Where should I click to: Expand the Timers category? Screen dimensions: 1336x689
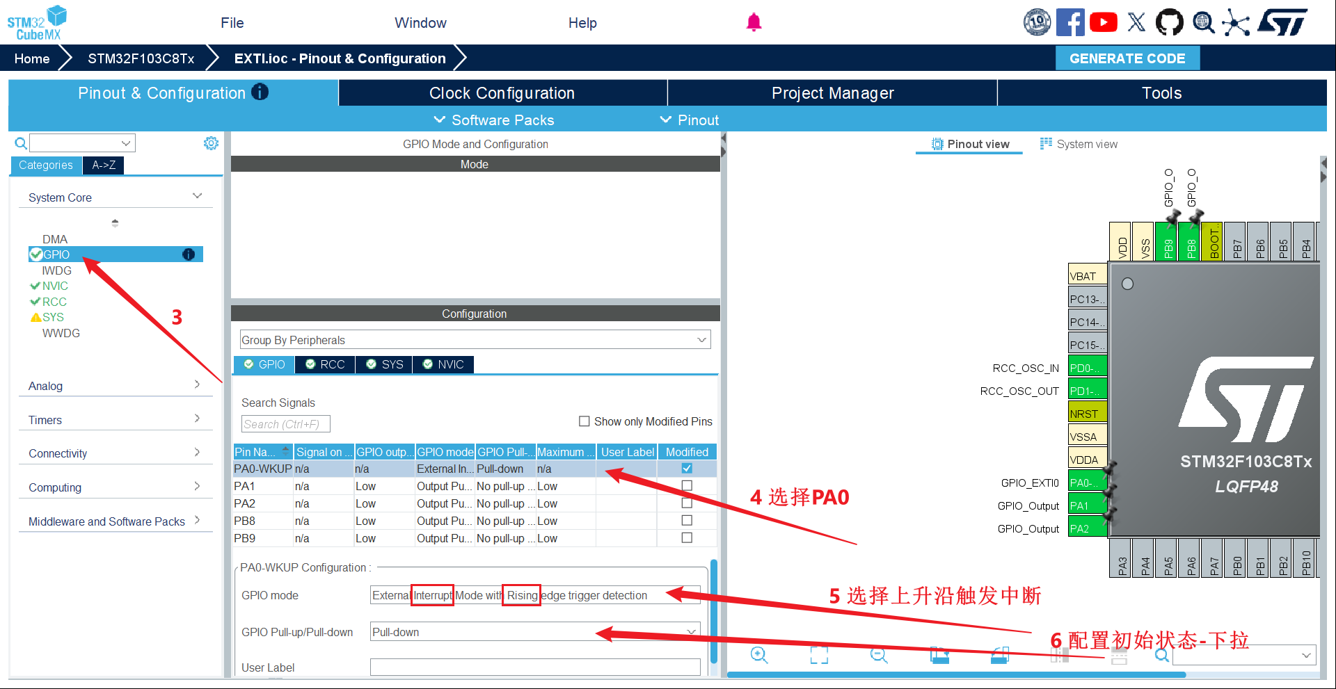pos(115,420)
